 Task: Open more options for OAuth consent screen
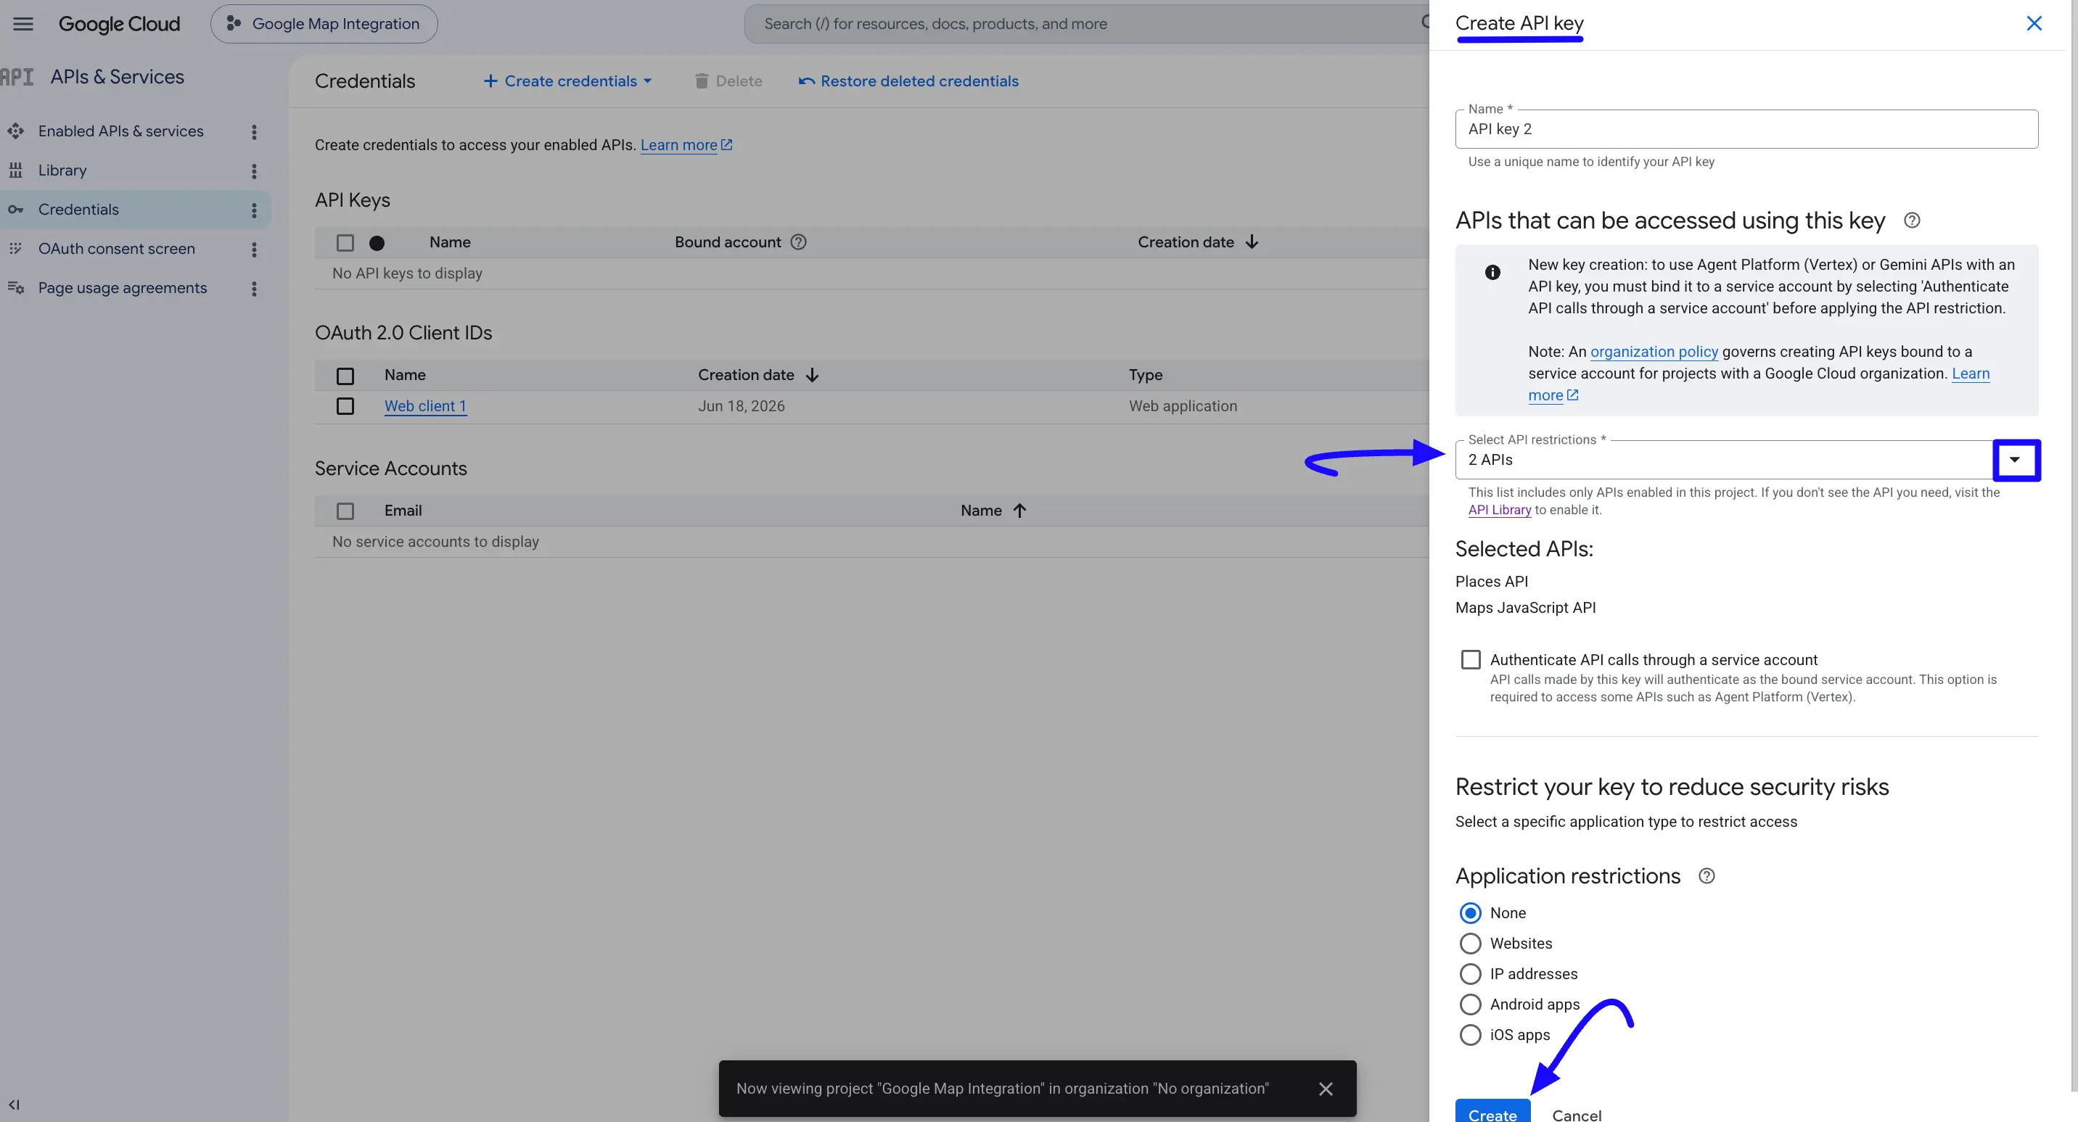(x=254, y=249)
